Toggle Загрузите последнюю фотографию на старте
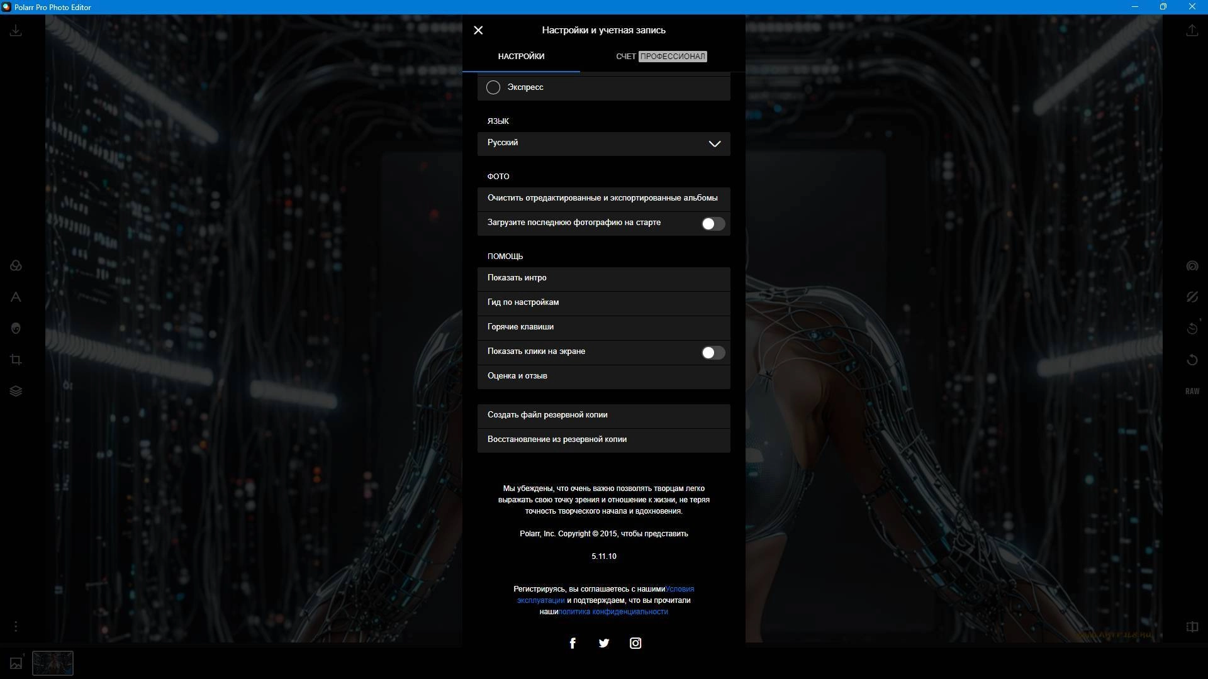Screen dimensions: 1208x679 pyautogui.click(x=713, y=224)
